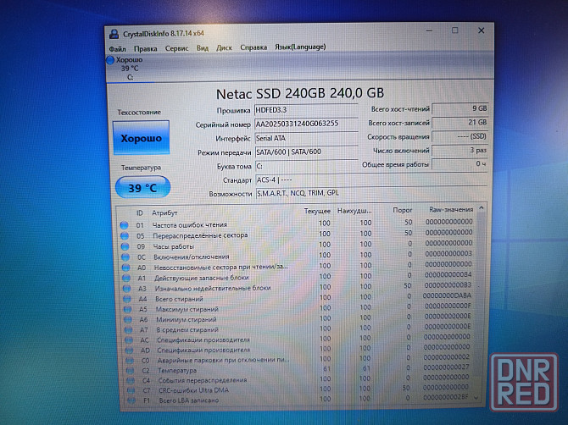Click status icon of attribute A3
568x425 pixels.
click(126, 289)
